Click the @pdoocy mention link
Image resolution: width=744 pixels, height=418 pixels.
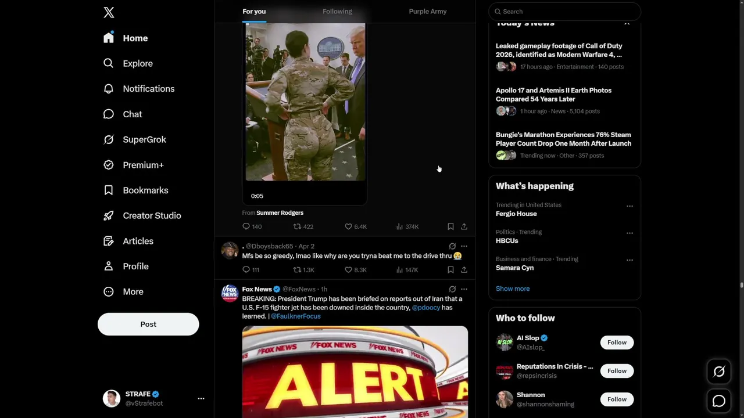[x=425, y=308]
